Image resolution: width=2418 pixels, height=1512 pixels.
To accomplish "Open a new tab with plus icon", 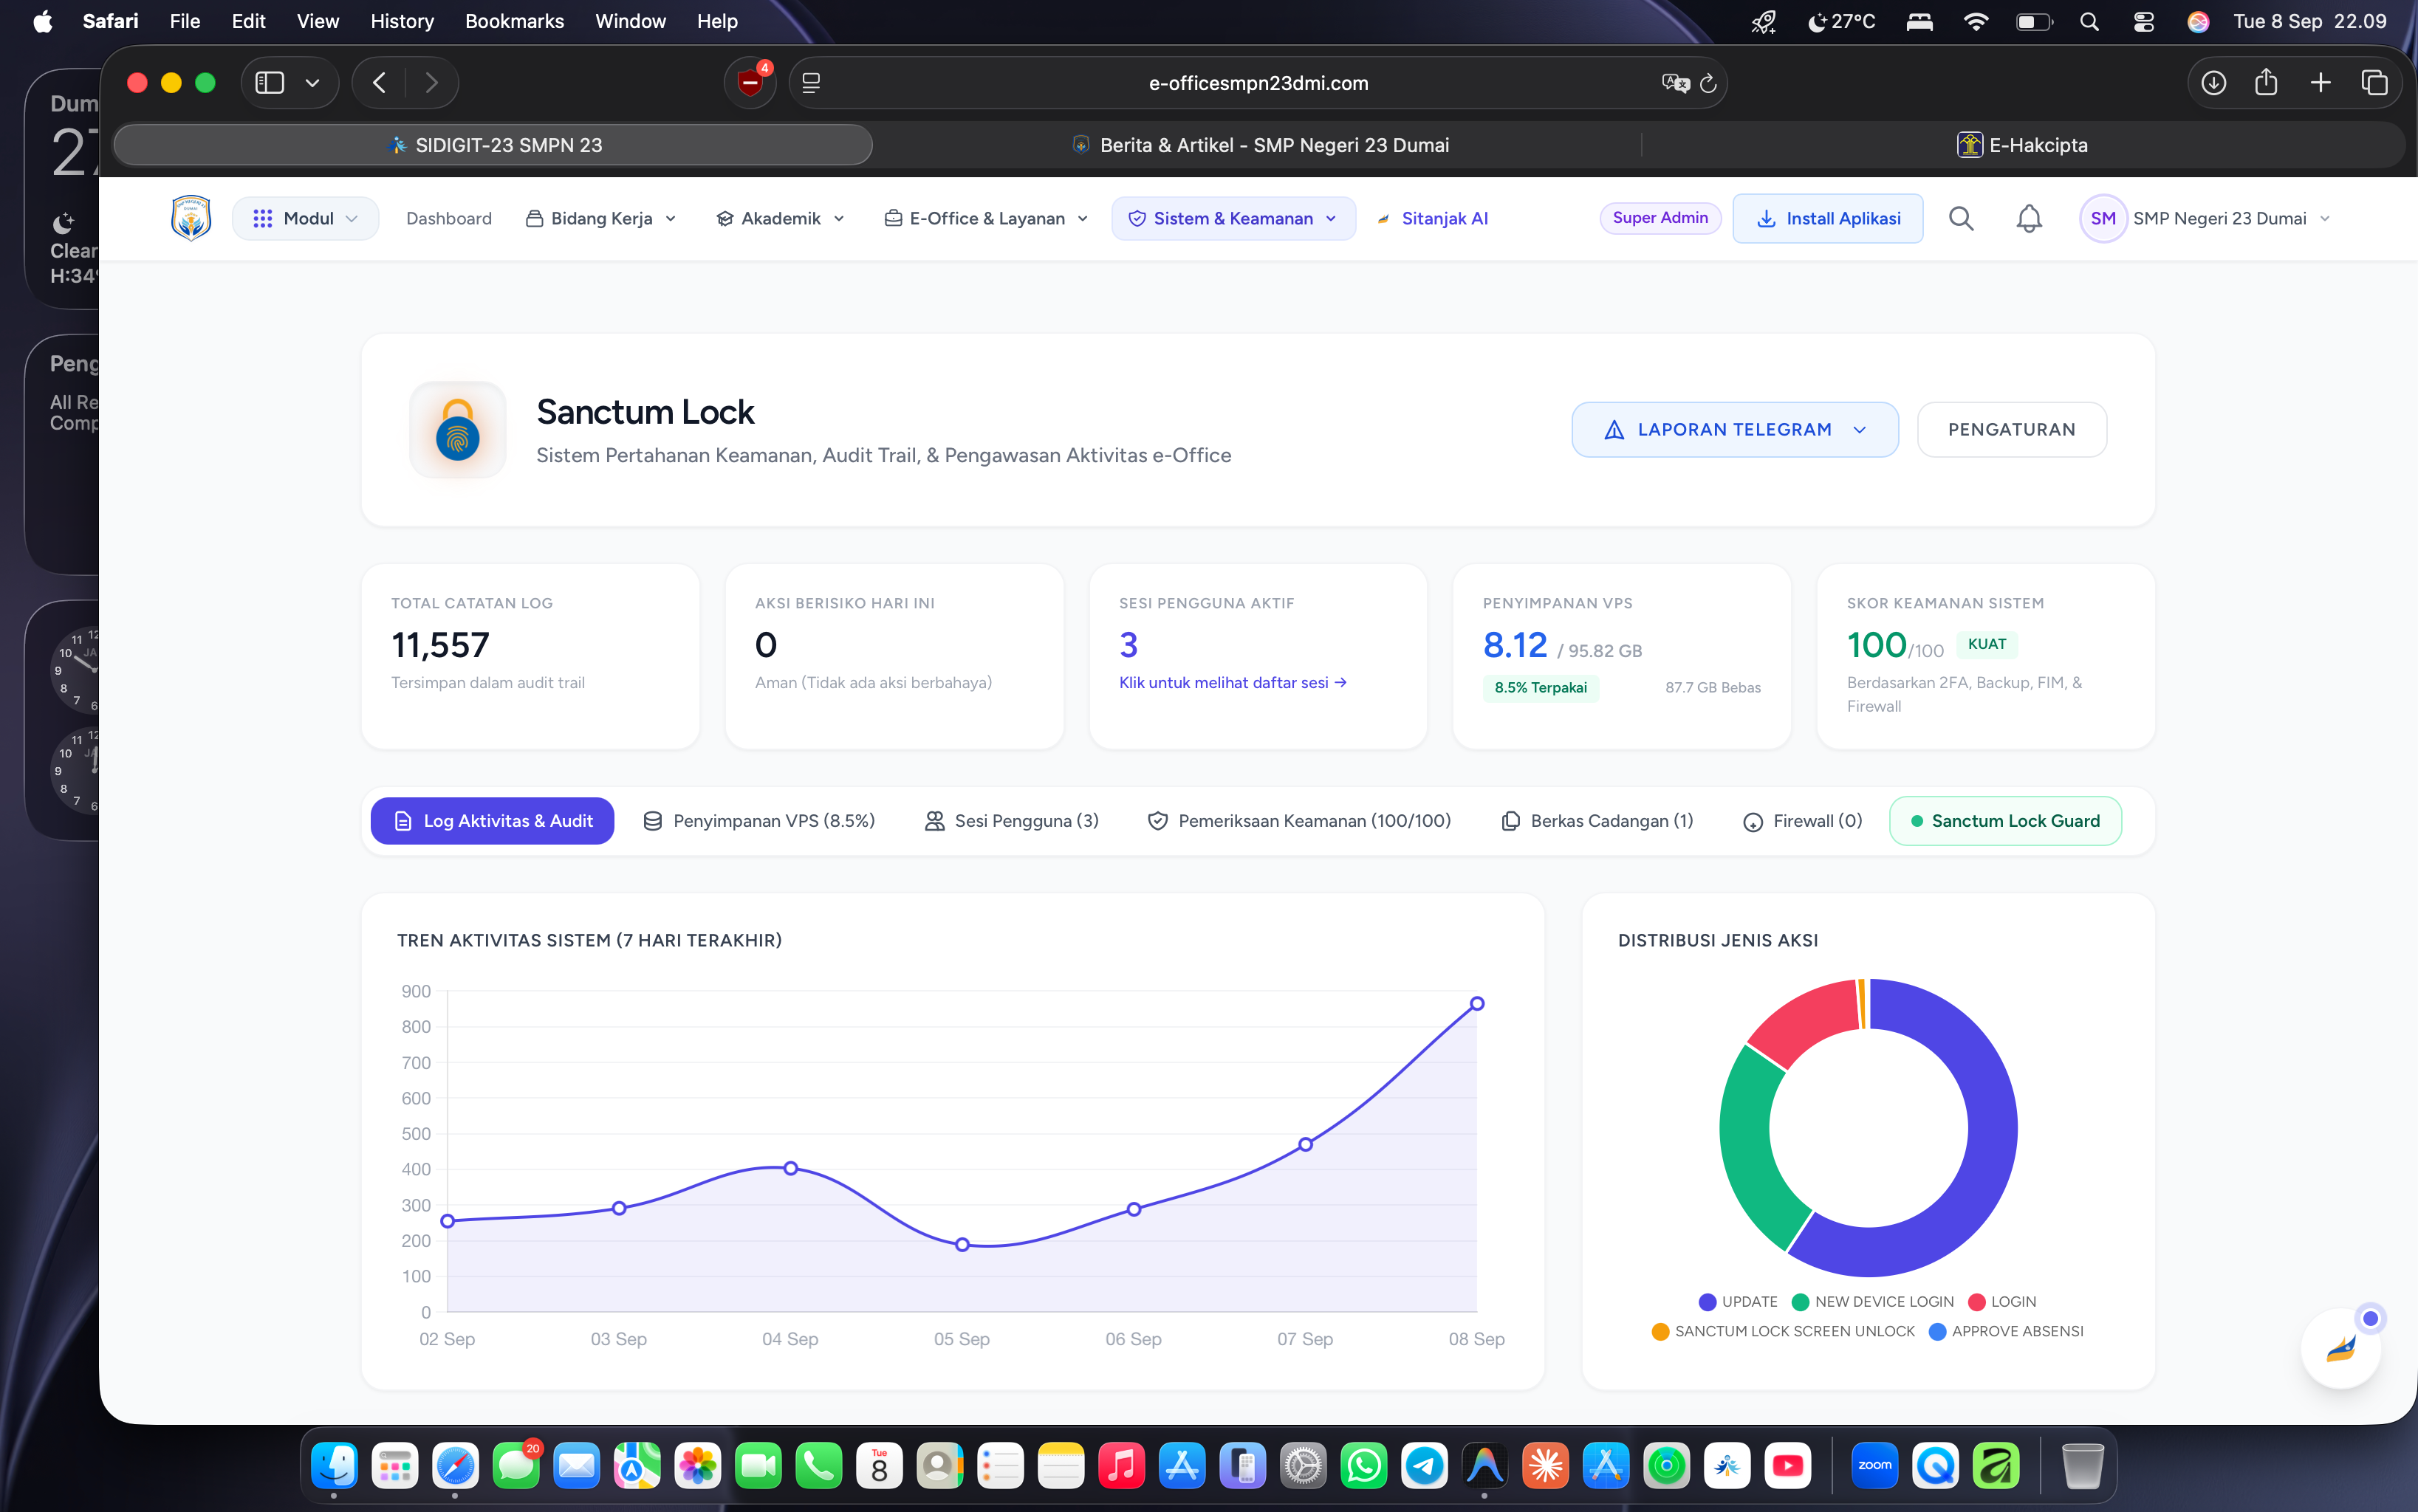I will pyautogui.click(x=2321, y=83).
